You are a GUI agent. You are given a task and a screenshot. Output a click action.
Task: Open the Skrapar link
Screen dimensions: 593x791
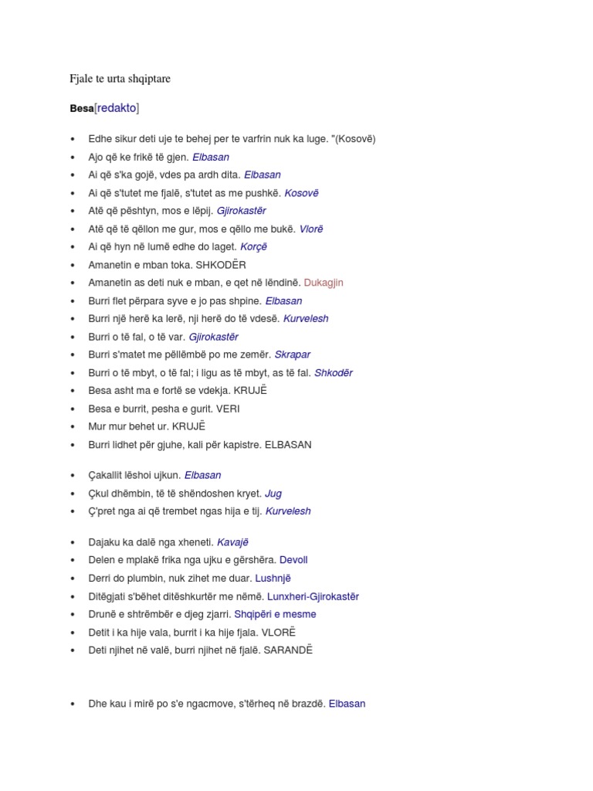click(292, 355)
